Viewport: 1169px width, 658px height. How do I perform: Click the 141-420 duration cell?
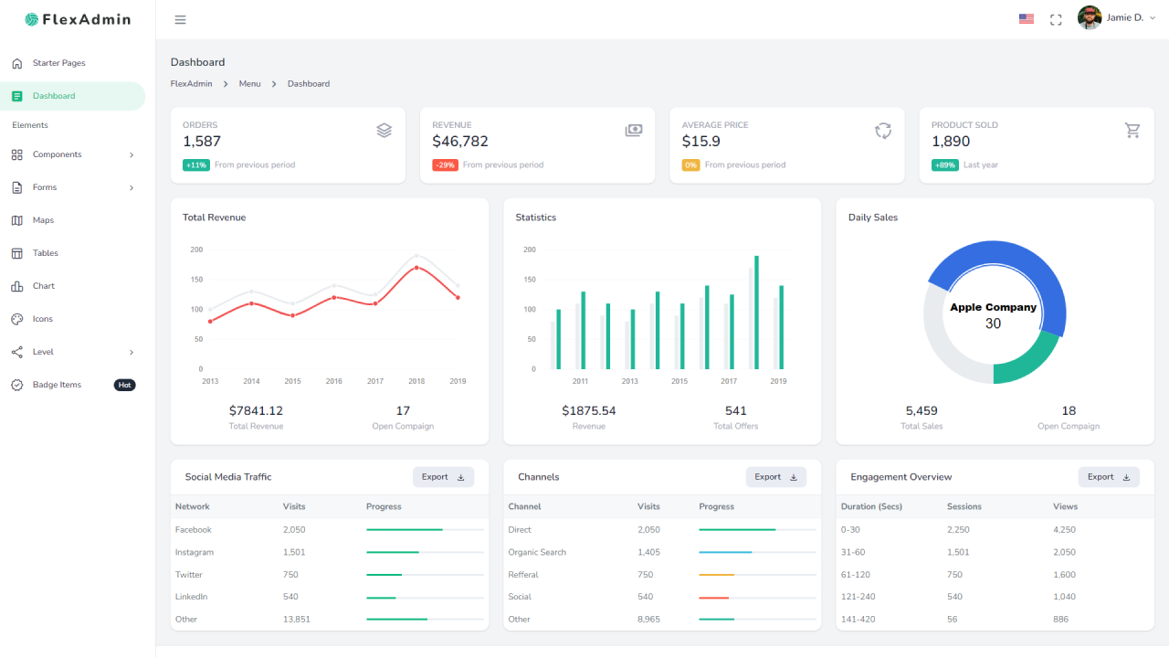coord(856,620)
